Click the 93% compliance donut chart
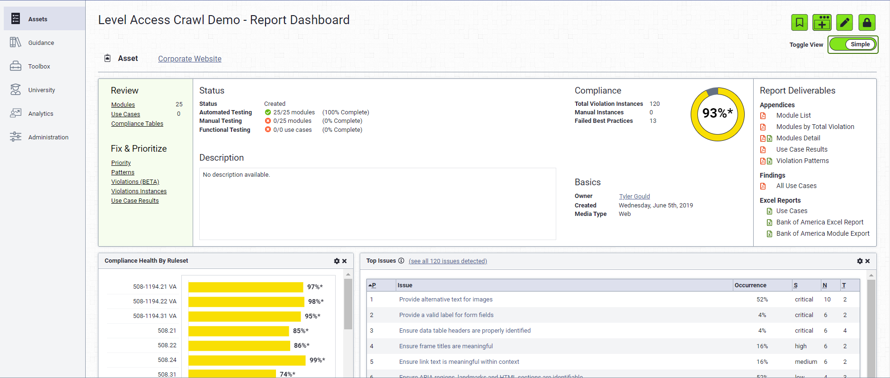Image resolution: width=890 pixels, height=378 pixels. tap(717, 114)
